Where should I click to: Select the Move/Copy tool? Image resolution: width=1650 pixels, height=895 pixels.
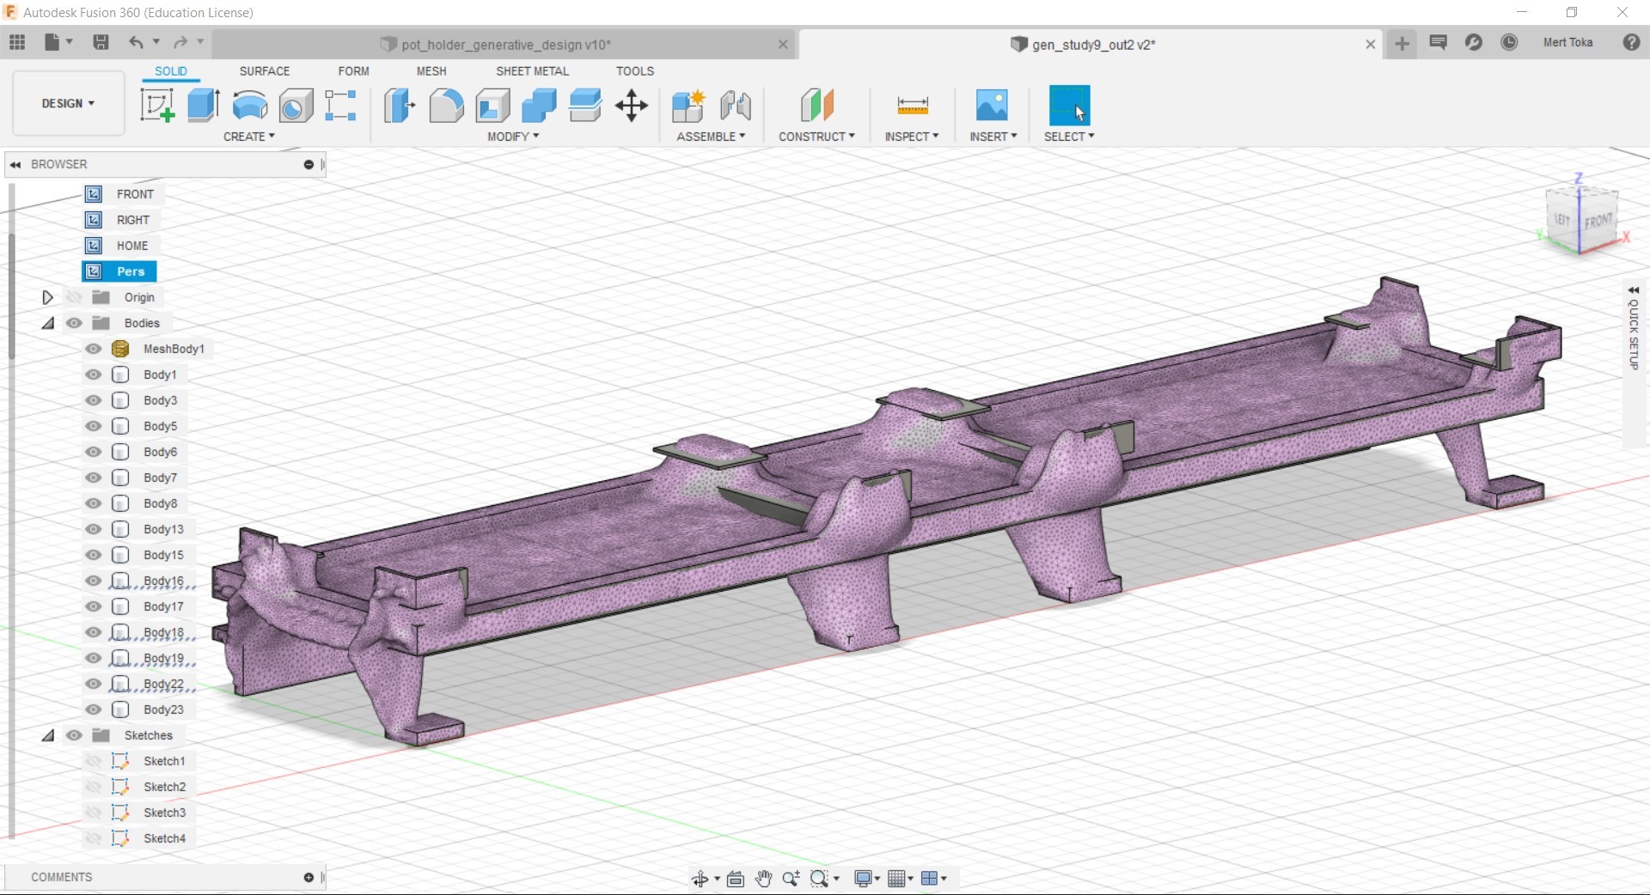coord(632,106)
